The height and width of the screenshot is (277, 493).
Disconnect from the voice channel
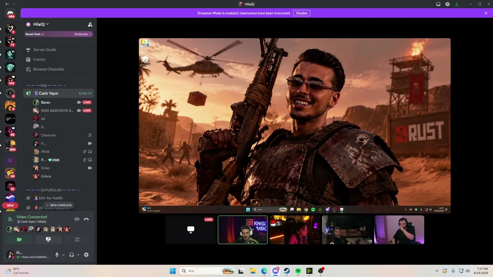pyautogui.click(x=86, y=219)
